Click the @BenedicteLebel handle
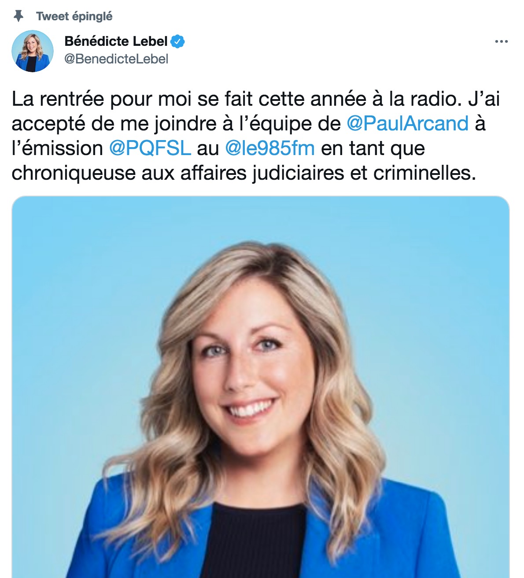The image size is (524, 578). click(x=116, y=59)
